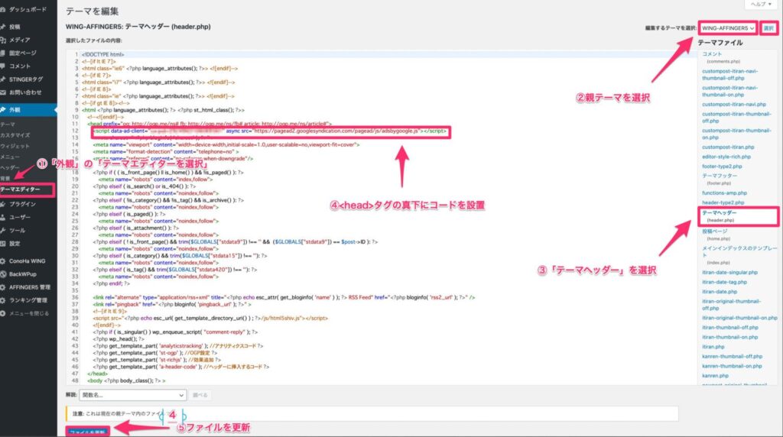Open テーマエディター submenu item

[20, 189]
